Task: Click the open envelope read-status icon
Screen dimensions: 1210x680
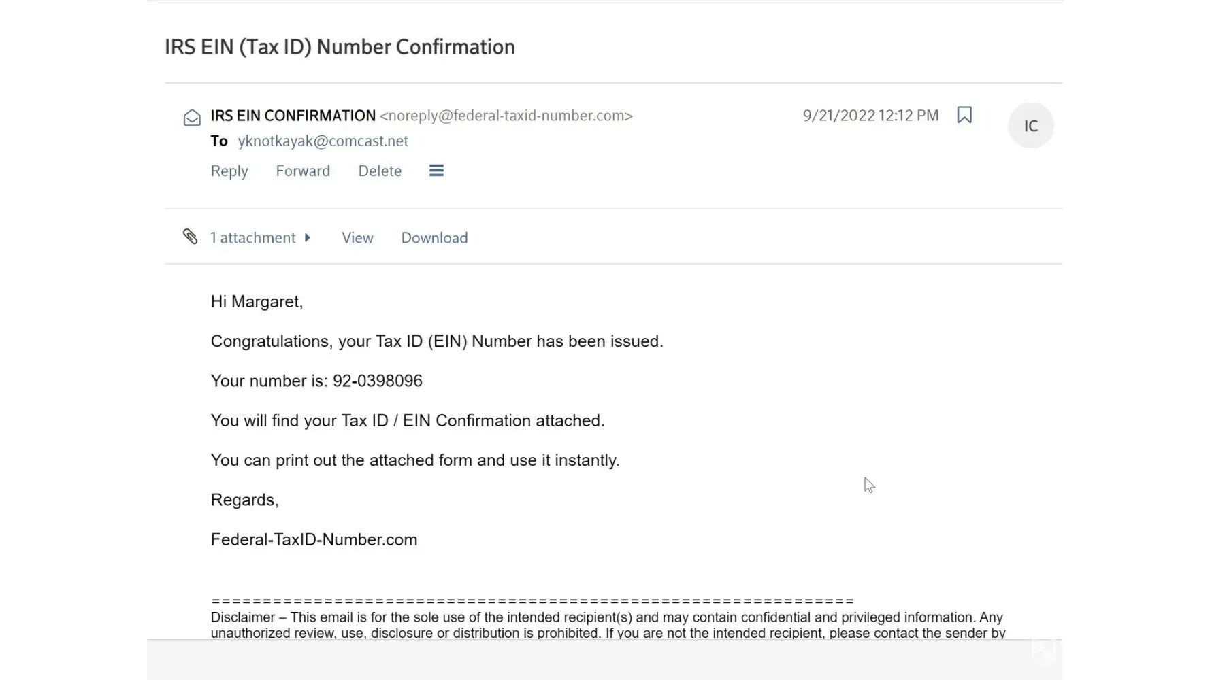Action: 192,118
